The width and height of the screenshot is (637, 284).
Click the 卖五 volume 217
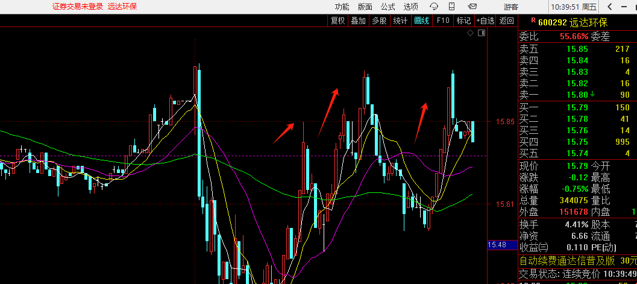click(x=623, y=49)
